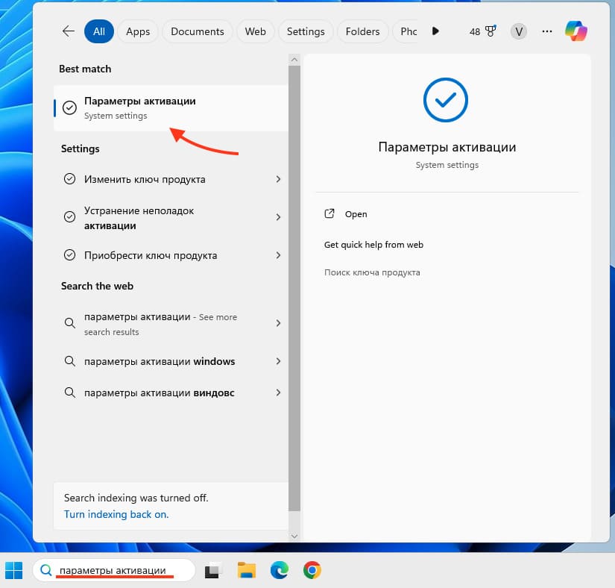
Task: Expand 'Устранение неполадок активации' chevron
Action: click(x=278, y=217)
